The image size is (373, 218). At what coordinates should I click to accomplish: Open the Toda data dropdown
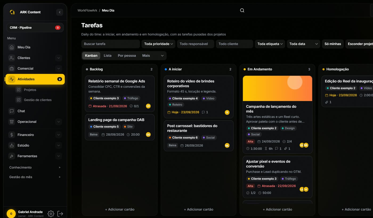(303, 44)
